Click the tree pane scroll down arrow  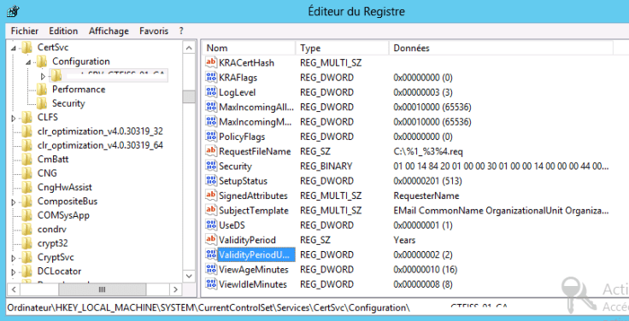(189, 276)
